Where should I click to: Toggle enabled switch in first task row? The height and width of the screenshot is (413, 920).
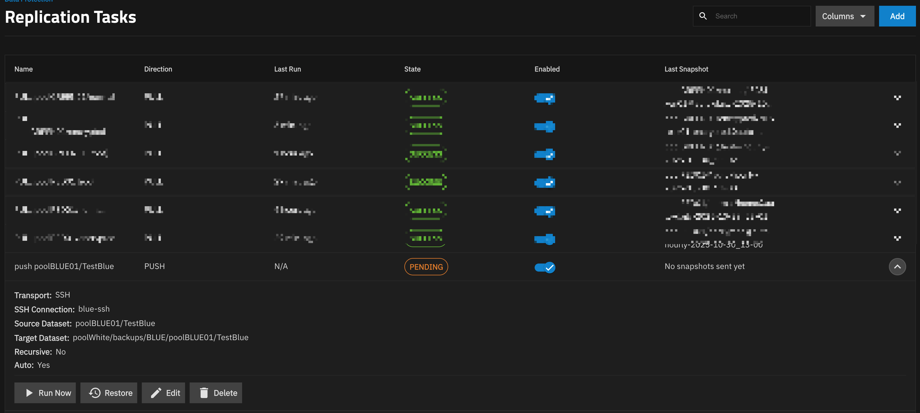point(545,98)
